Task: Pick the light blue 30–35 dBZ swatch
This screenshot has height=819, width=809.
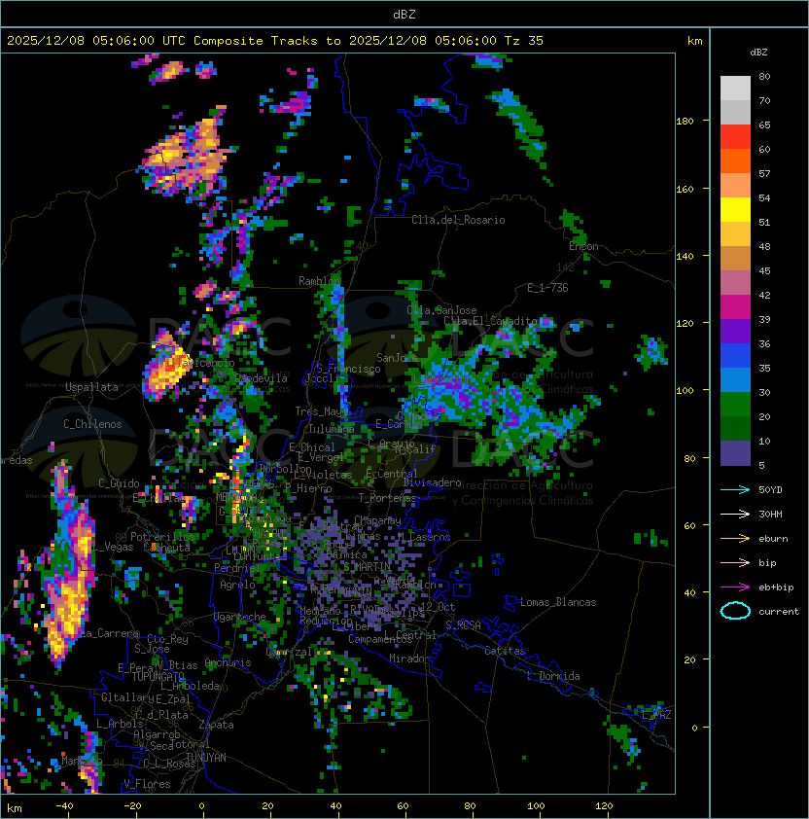Action: click(x=735, y=380)
